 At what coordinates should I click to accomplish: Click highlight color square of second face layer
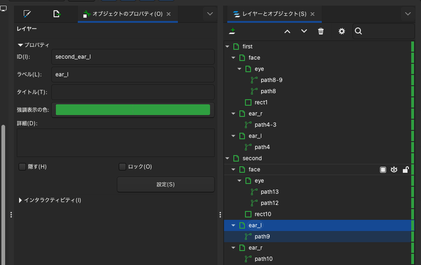[383, 170]
